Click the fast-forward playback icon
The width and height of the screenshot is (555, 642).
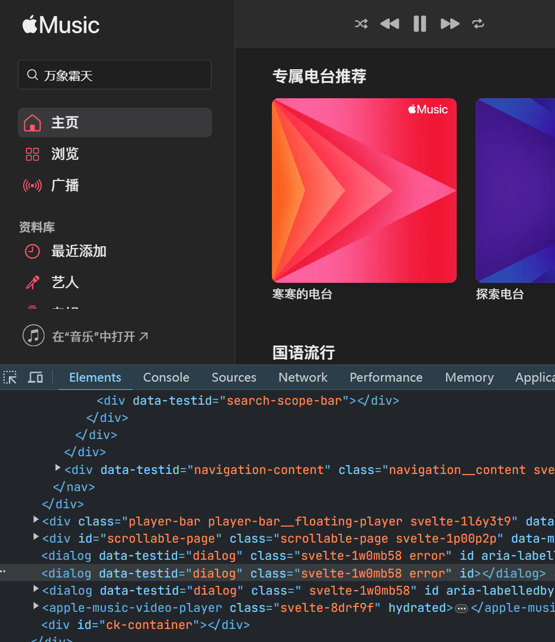(x=450, y=24)
